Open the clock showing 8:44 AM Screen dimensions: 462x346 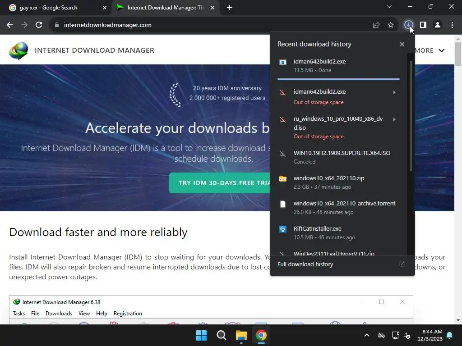pos(430,335)
